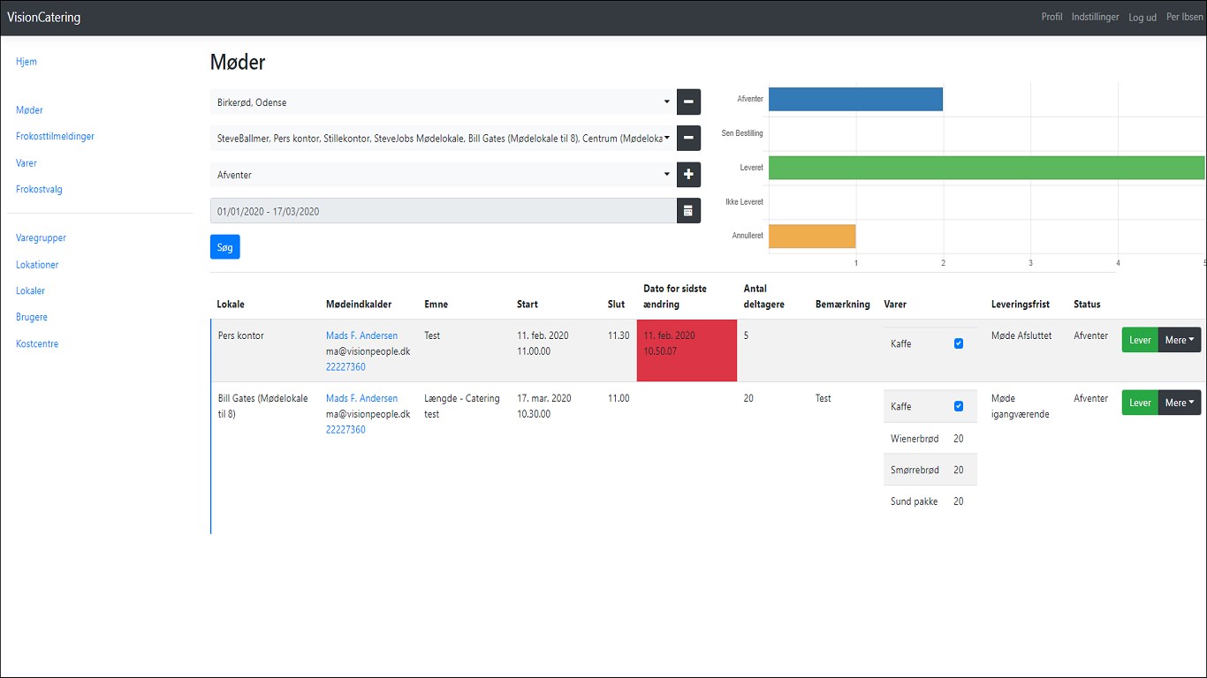This screenshot has width=1207, height=678.
Task: Click the Sen Bestilling chart label
Action: click(742, 133)
